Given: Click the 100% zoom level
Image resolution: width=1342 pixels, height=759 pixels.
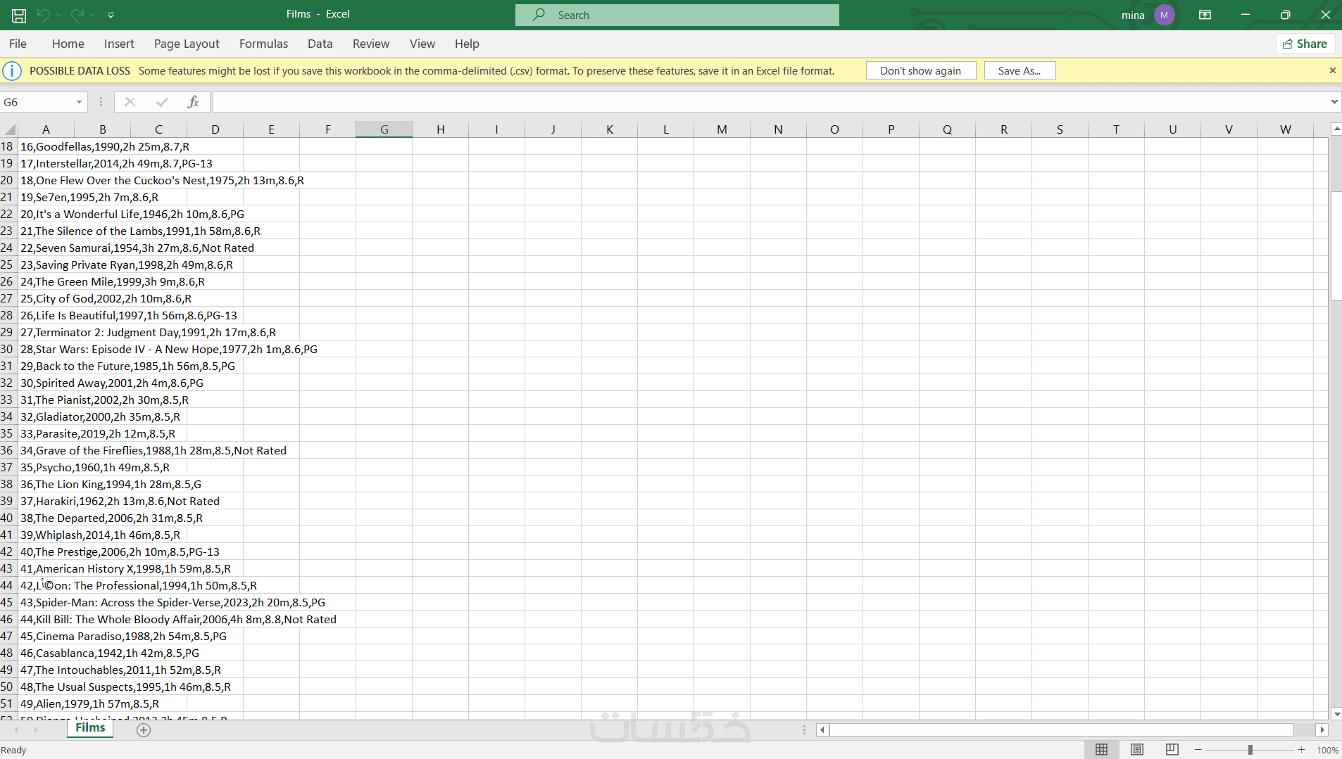Looking at the screenshot, I should (x=1327, y=751).
